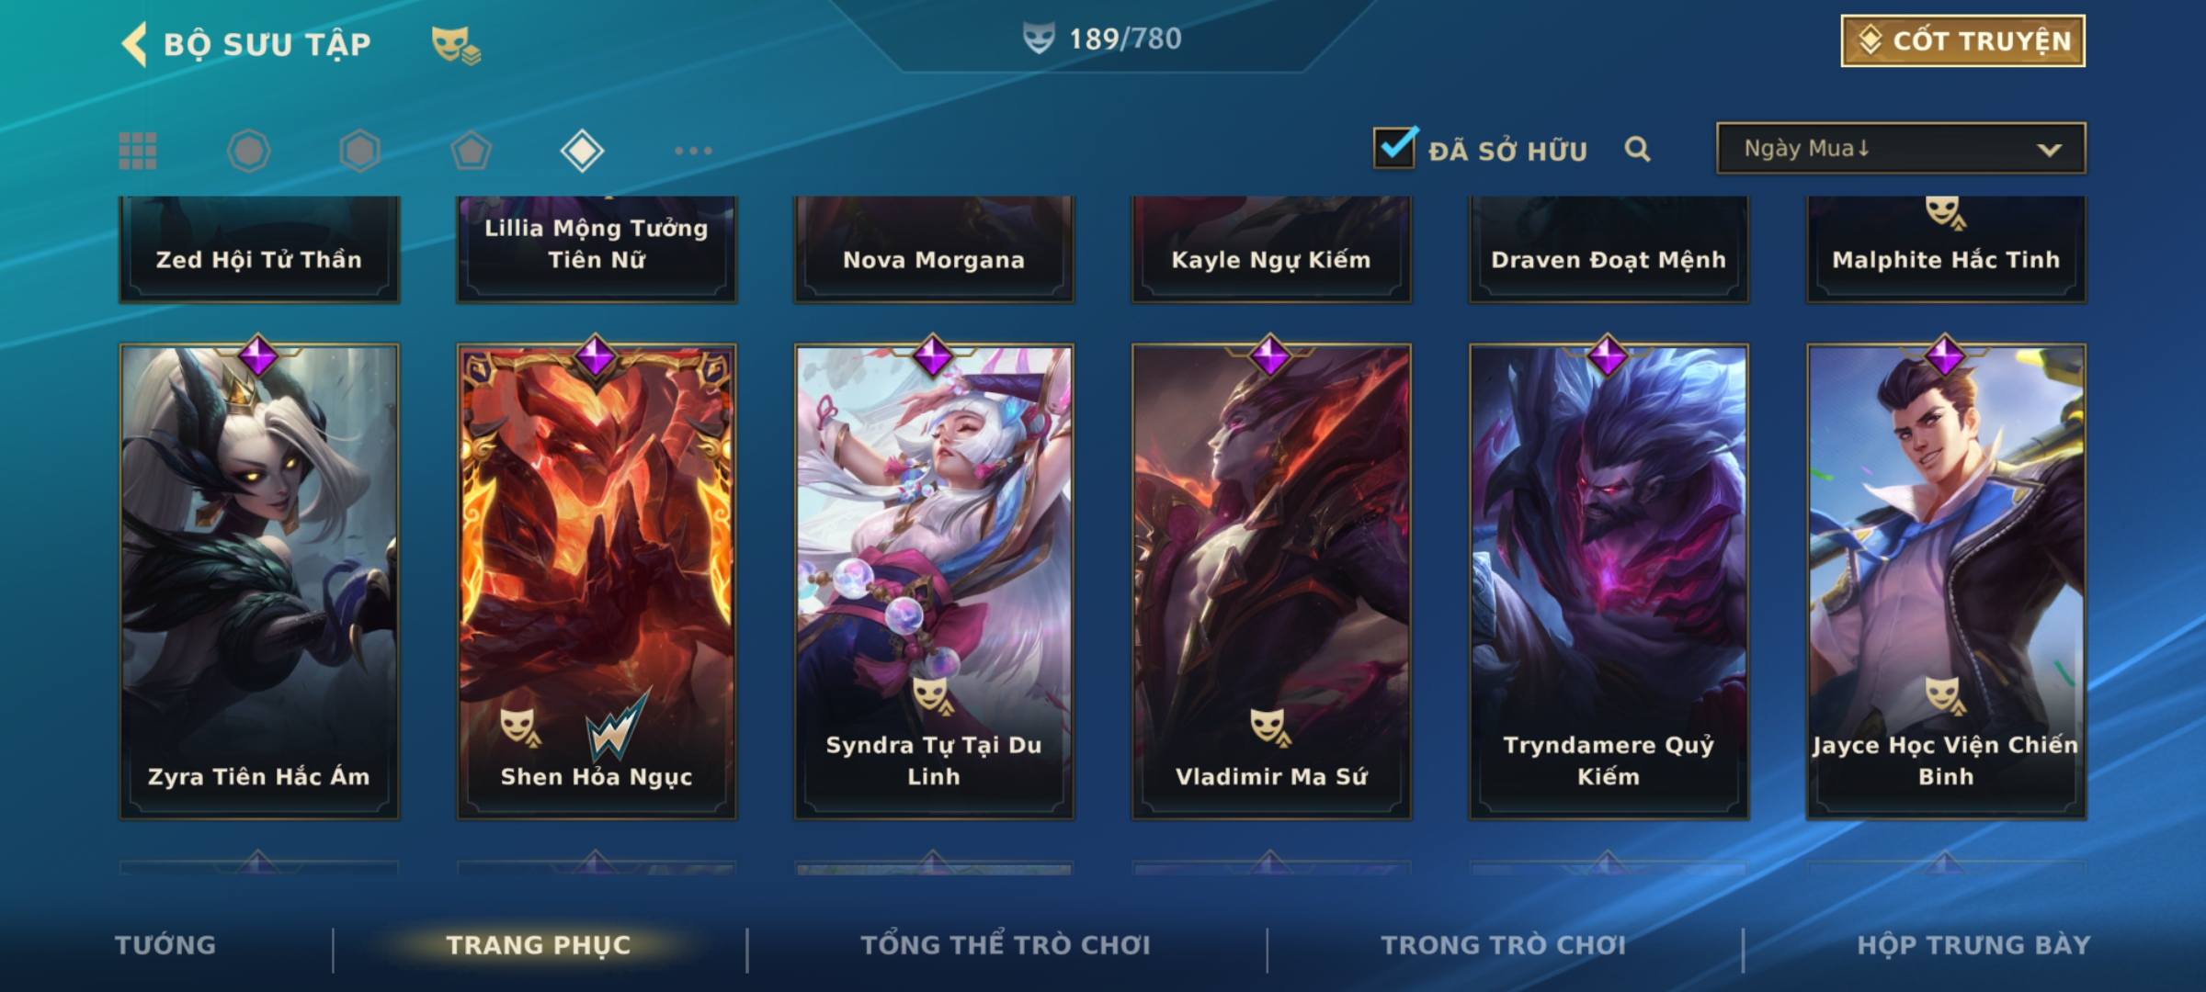Go back using the Bộ Sưu Tập arrow
The width and height of the screenshot is (2206, 992).
134,44
